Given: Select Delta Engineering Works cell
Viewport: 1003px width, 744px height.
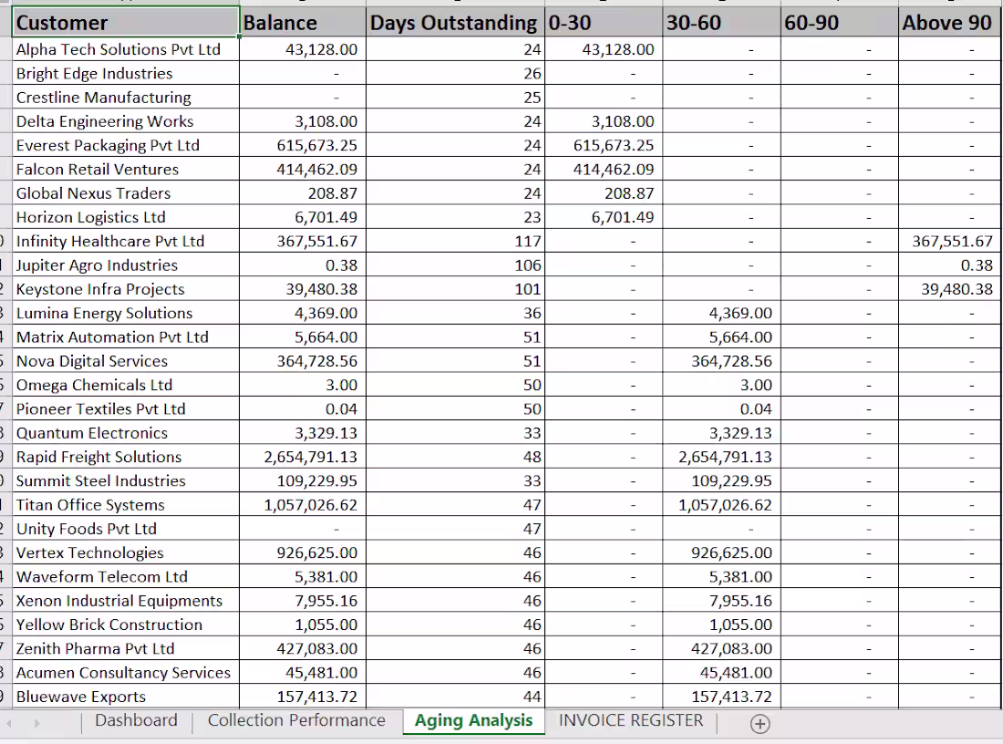Looking at the screenshot, I should tap(126, 121).
